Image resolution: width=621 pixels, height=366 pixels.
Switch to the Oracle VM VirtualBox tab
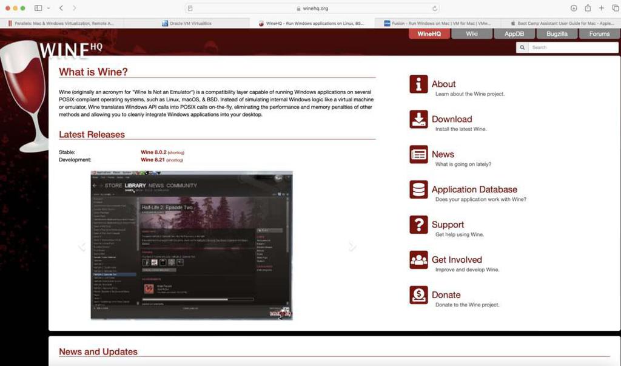coord(187,24)
